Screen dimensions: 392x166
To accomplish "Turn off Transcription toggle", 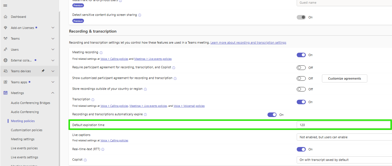I will tap(301, 102).
